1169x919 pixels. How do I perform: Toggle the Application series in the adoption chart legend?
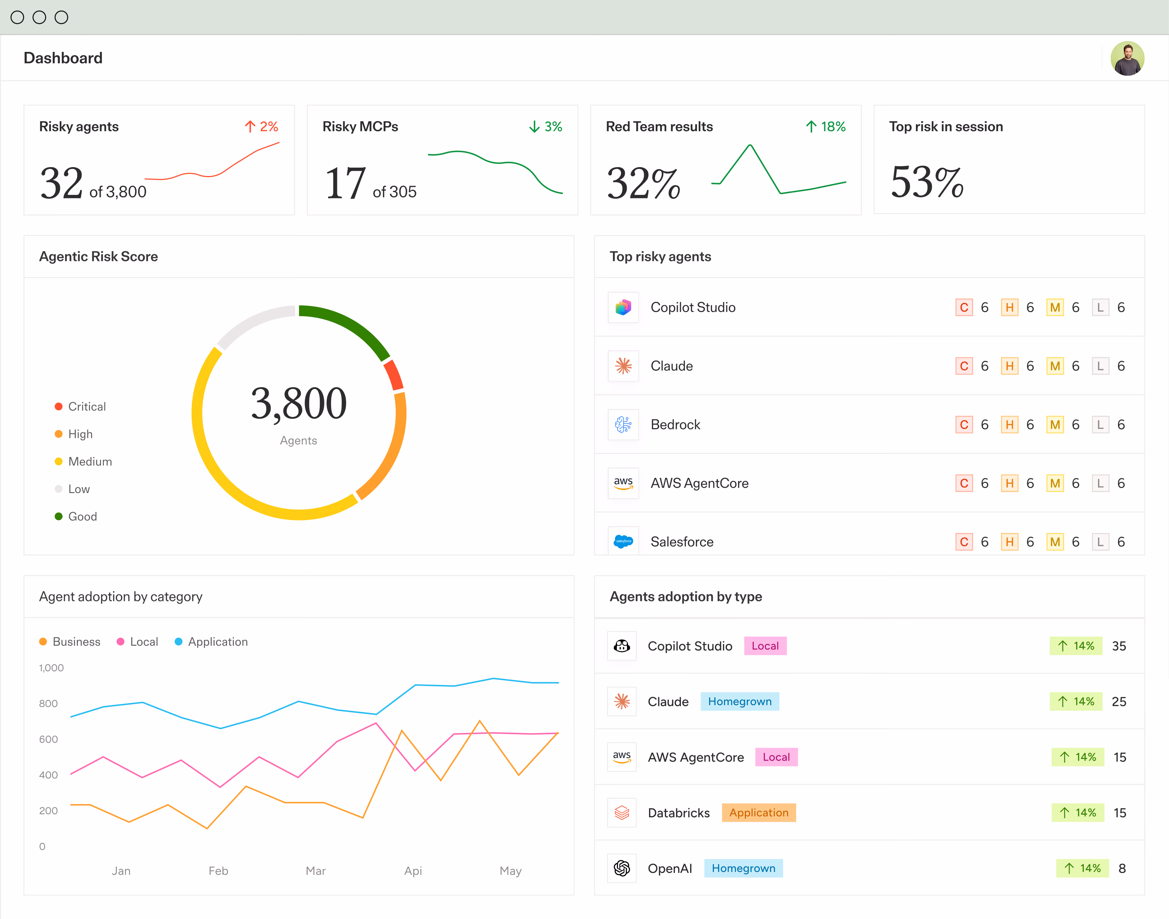pos(211,641)
